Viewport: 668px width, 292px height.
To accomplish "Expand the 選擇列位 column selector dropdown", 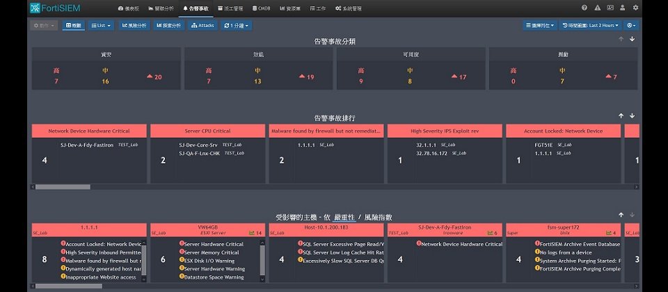I will 540,25.
